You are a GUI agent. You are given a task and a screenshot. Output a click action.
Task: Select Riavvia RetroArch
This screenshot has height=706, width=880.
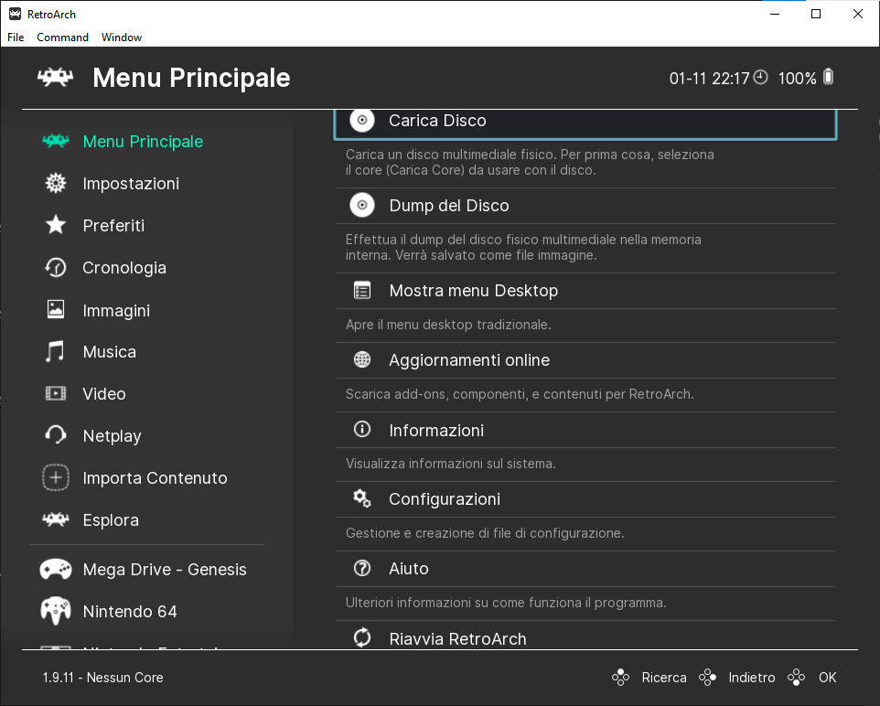585,636
